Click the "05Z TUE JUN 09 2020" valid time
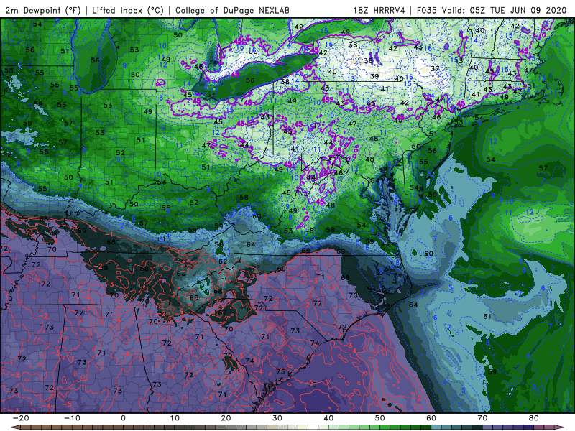 tap(518, 10)
